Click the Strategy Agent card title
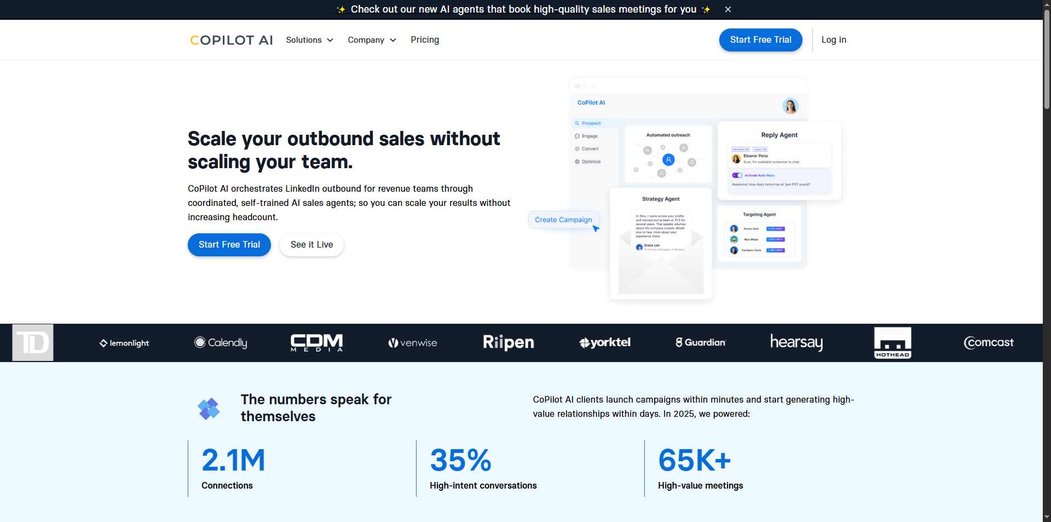Image resolution: width=1051 pixels, height=522 pixels. (x=661, y=199)
